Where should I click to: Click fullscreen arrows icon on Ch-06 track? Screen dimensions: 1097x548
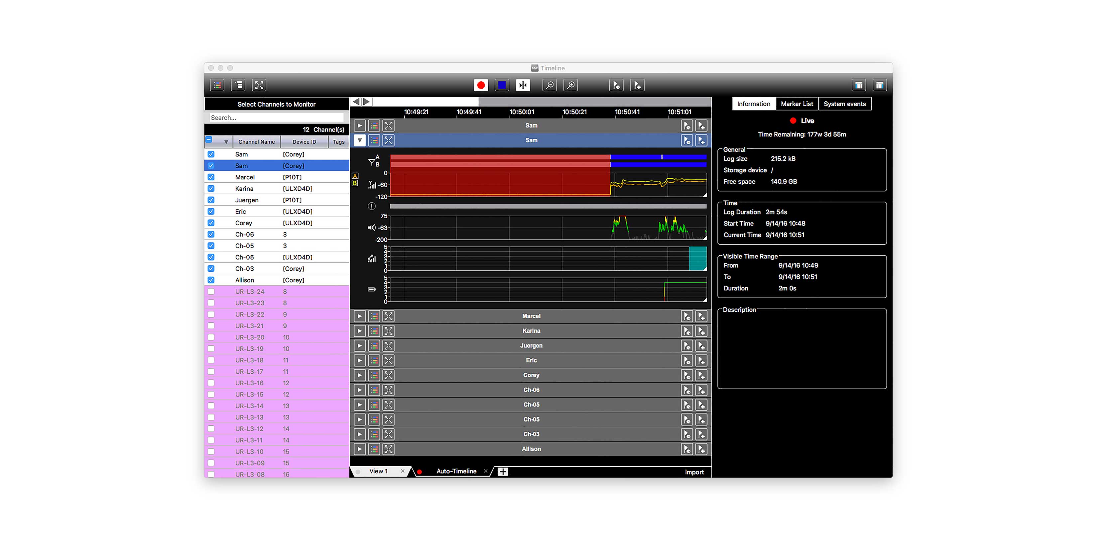388,390
